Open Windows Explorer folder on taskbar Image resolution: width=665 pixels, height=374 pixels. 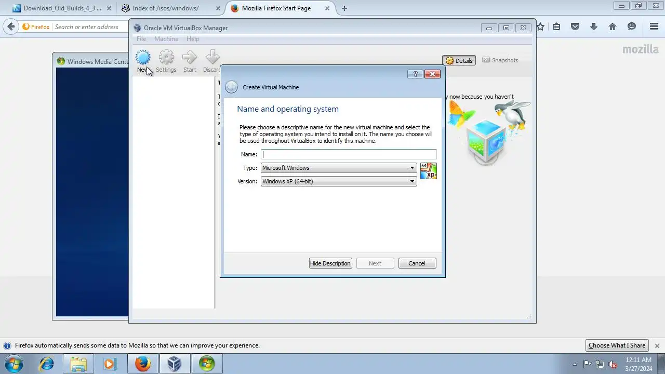pos(78,364)
